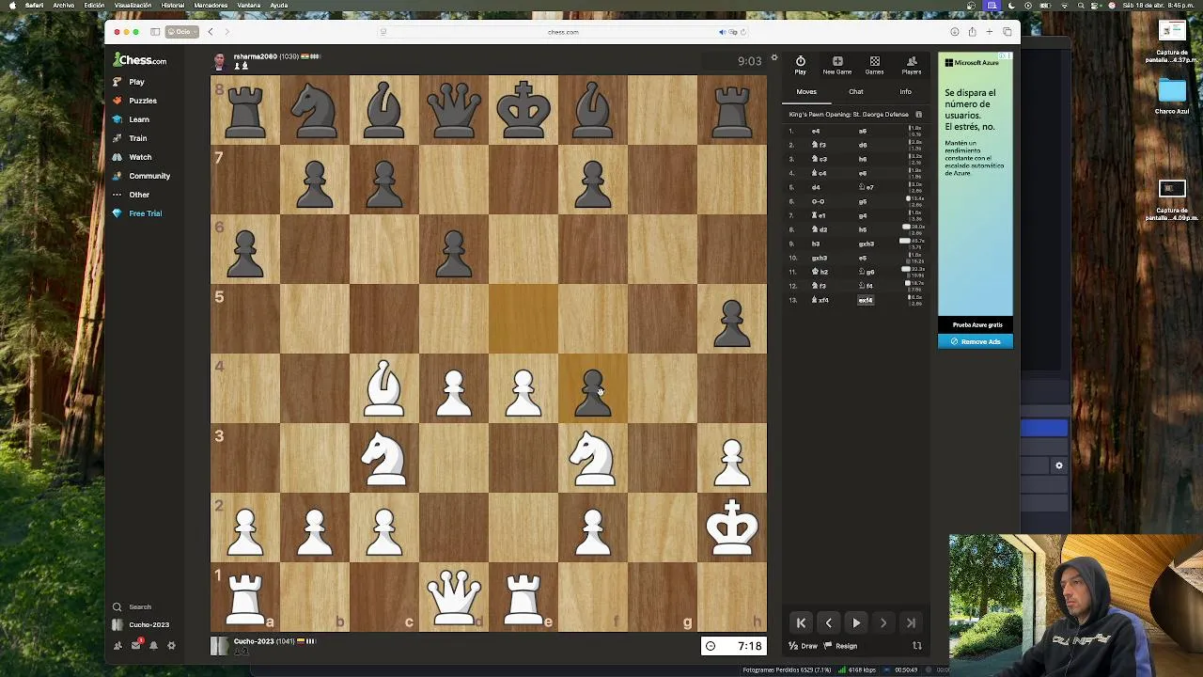The image size is (1203, 677).
Task: Click the white queen on d1
Action: click(454, 597)
